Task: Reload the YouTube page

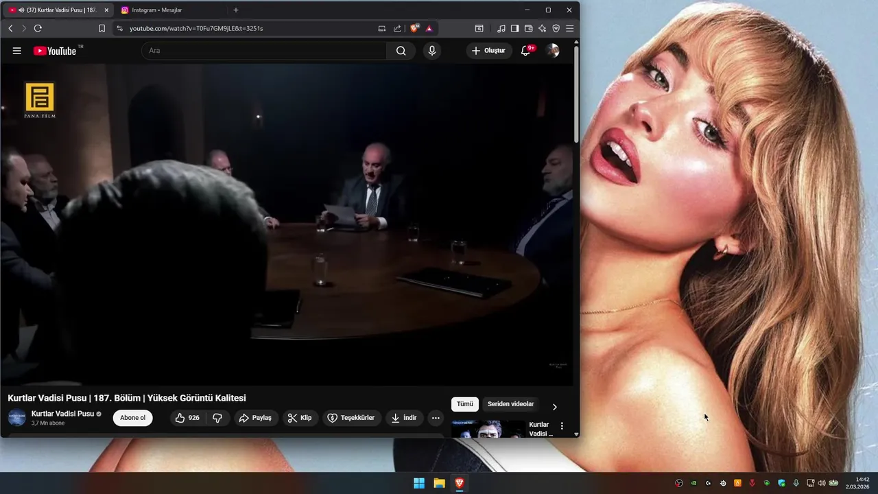Action: point(38,28)
